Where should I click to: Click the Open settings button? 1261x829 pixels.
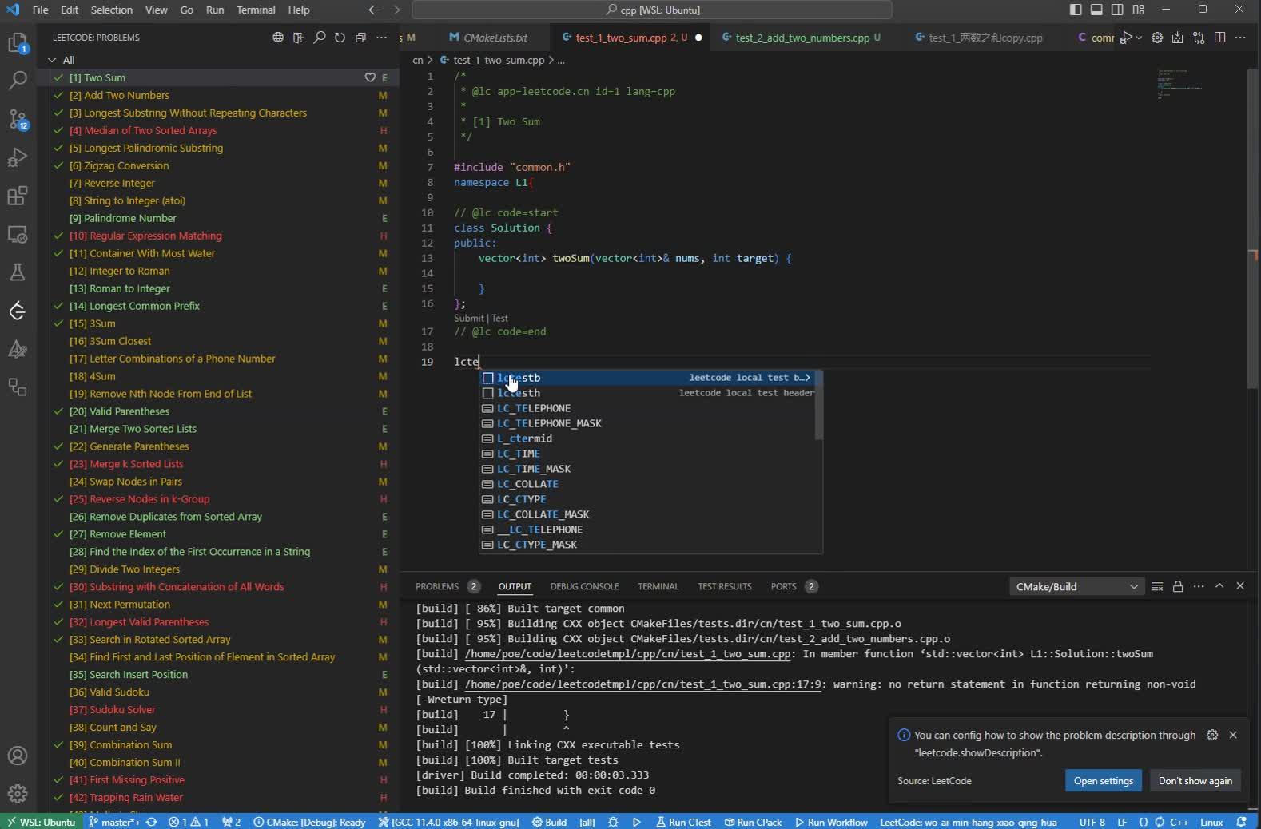click(x=1103, y=781)
